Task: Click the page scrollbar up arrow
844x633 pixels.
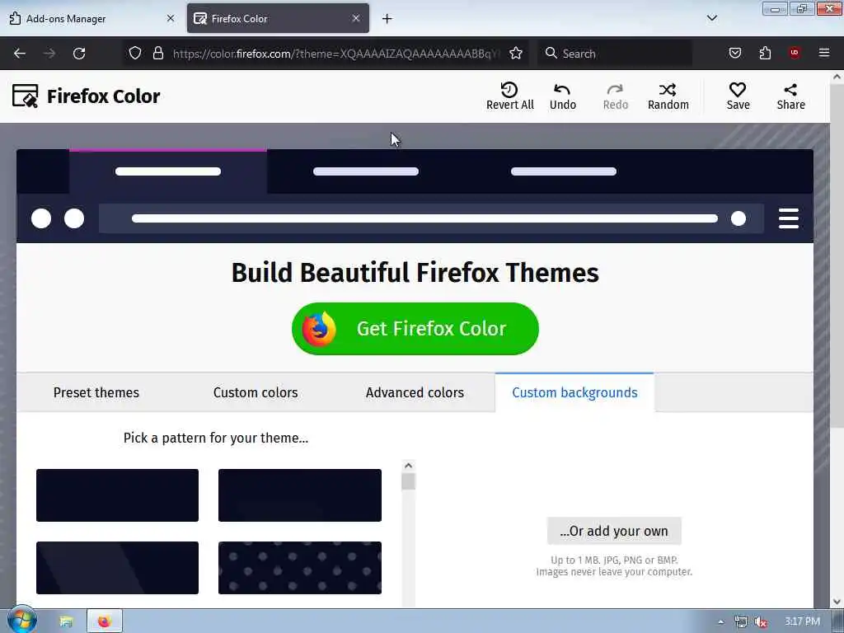Action: coord(837,77)
